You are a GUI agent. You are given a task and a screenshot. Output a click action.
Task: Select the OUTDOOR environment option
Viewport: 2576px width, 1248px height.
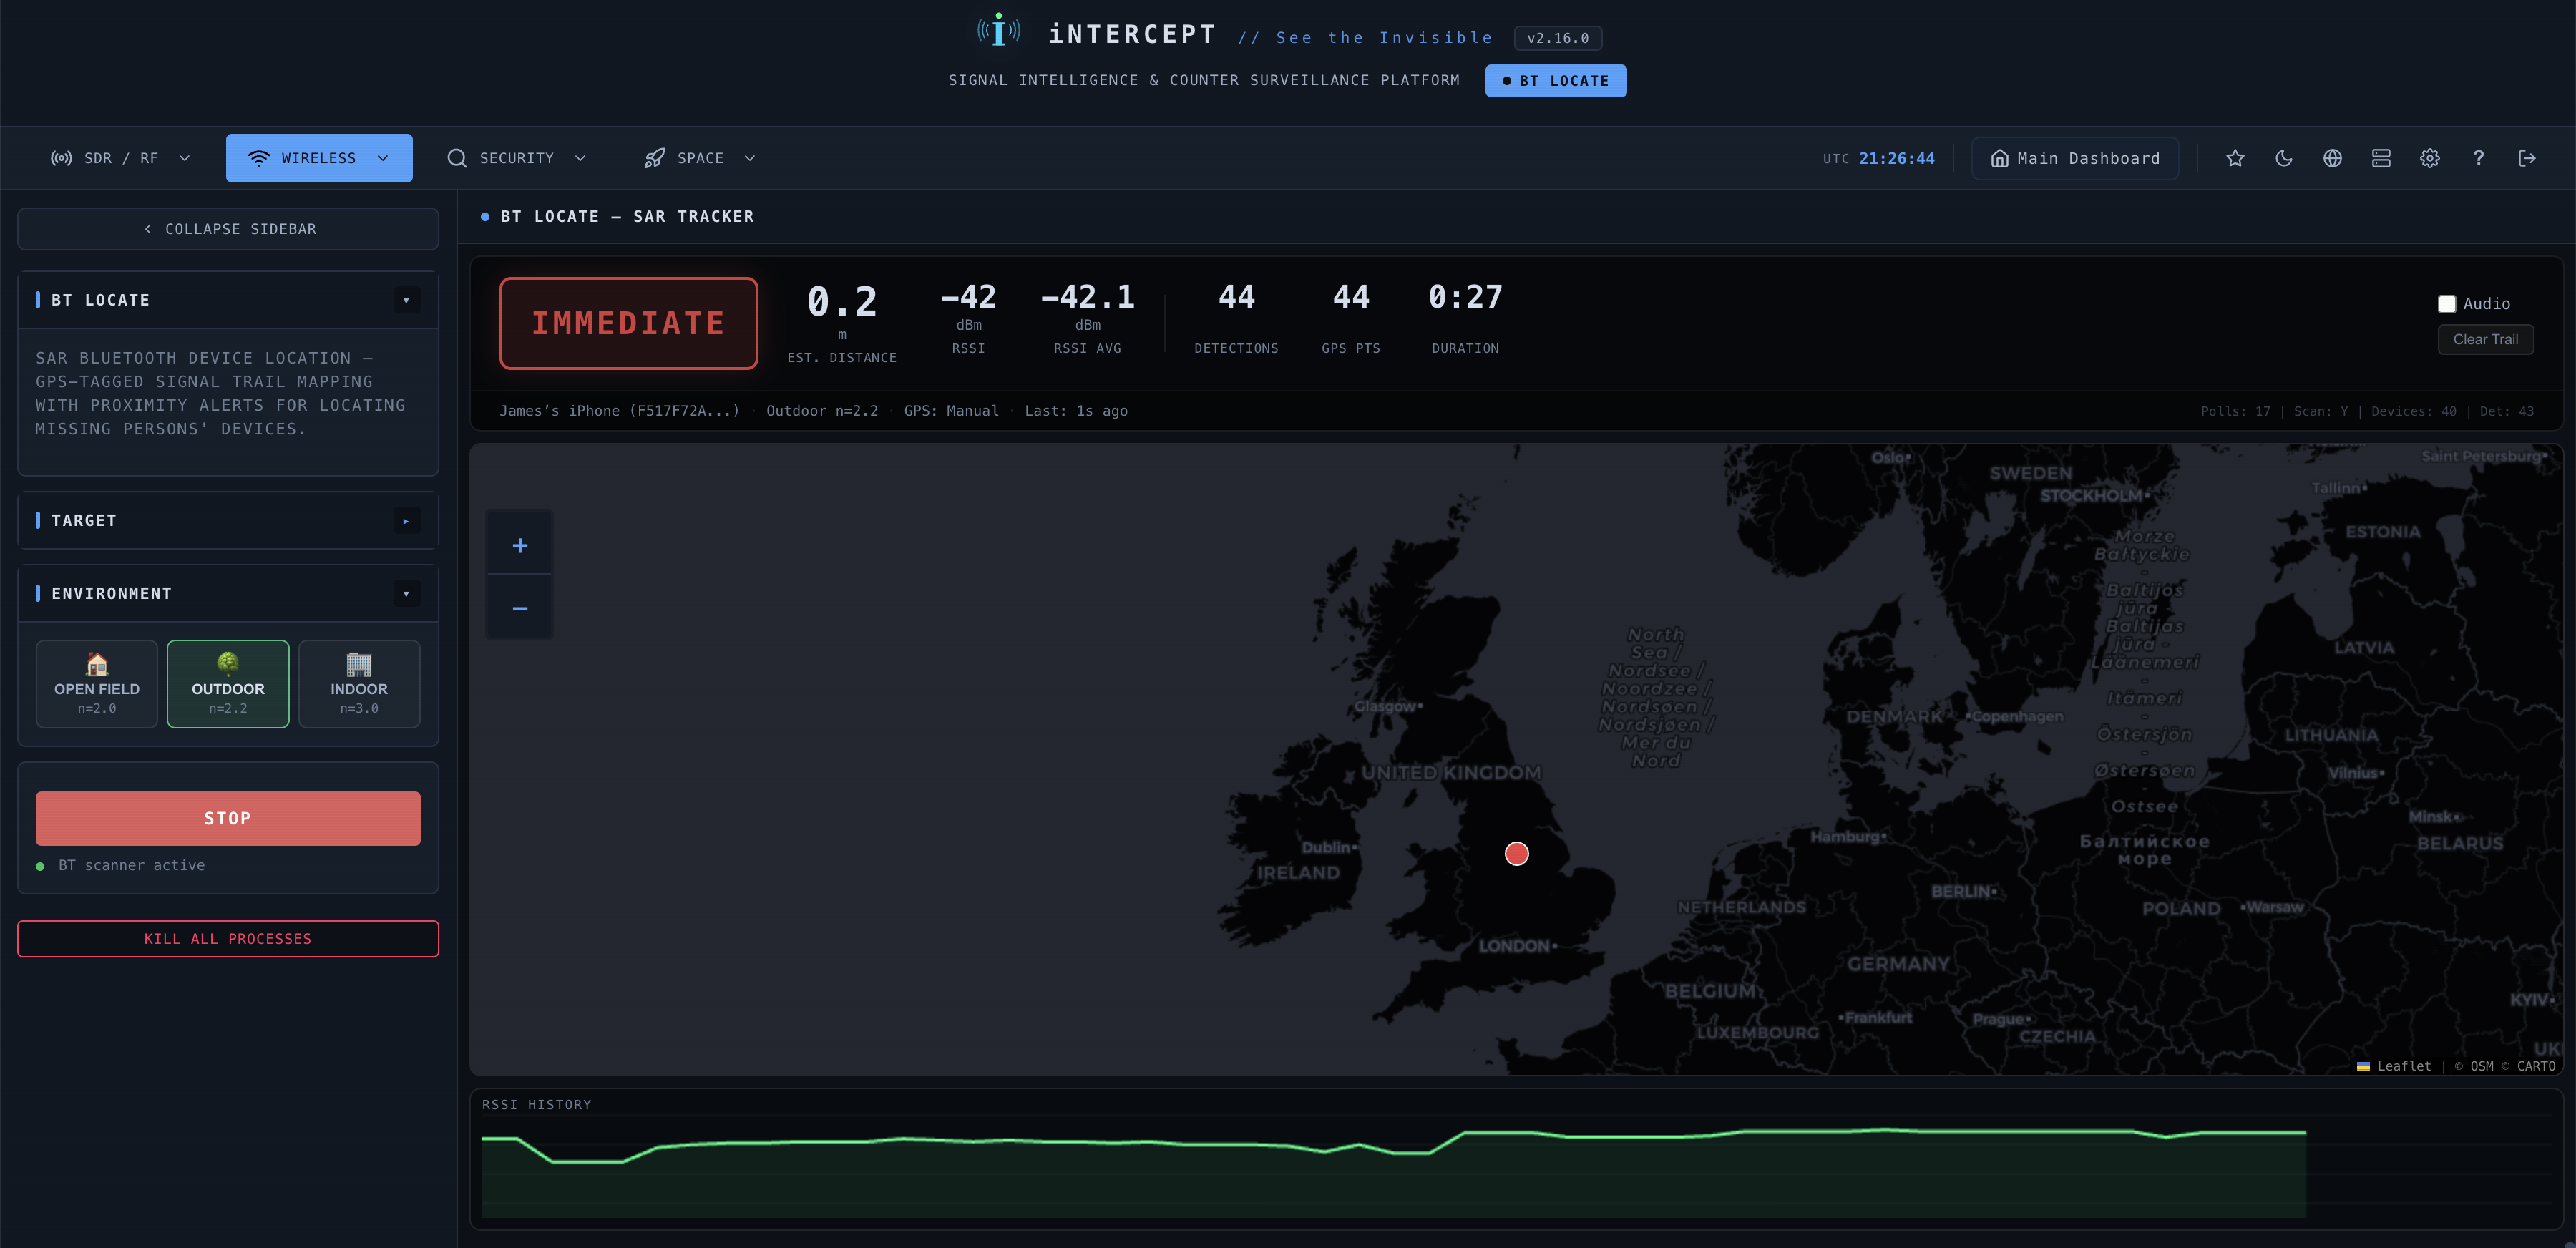227,683
